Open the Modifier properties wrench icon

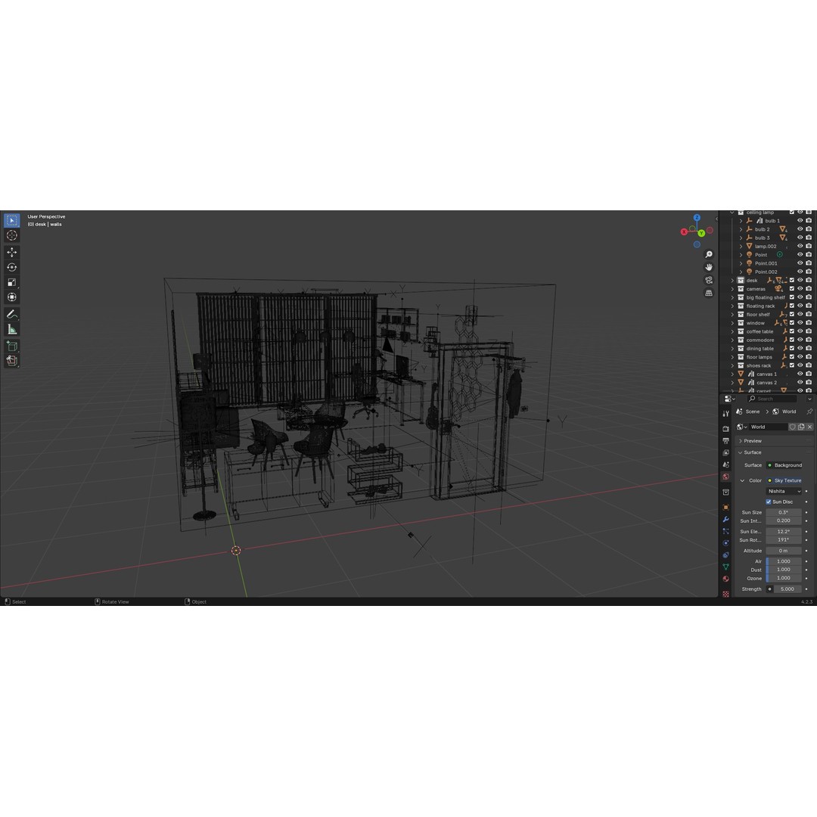(x=726, y=520)
